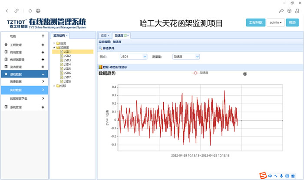
Task: Click the globe icon in the top bar
Action: [38, 10]
